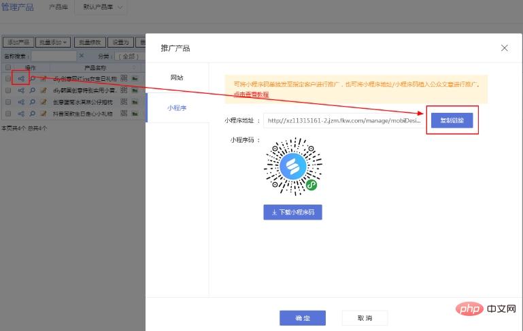Viewport: 523px width, 331px height.
Task: Click the 添加产品 button in background
Action: (x=18, y=42)
